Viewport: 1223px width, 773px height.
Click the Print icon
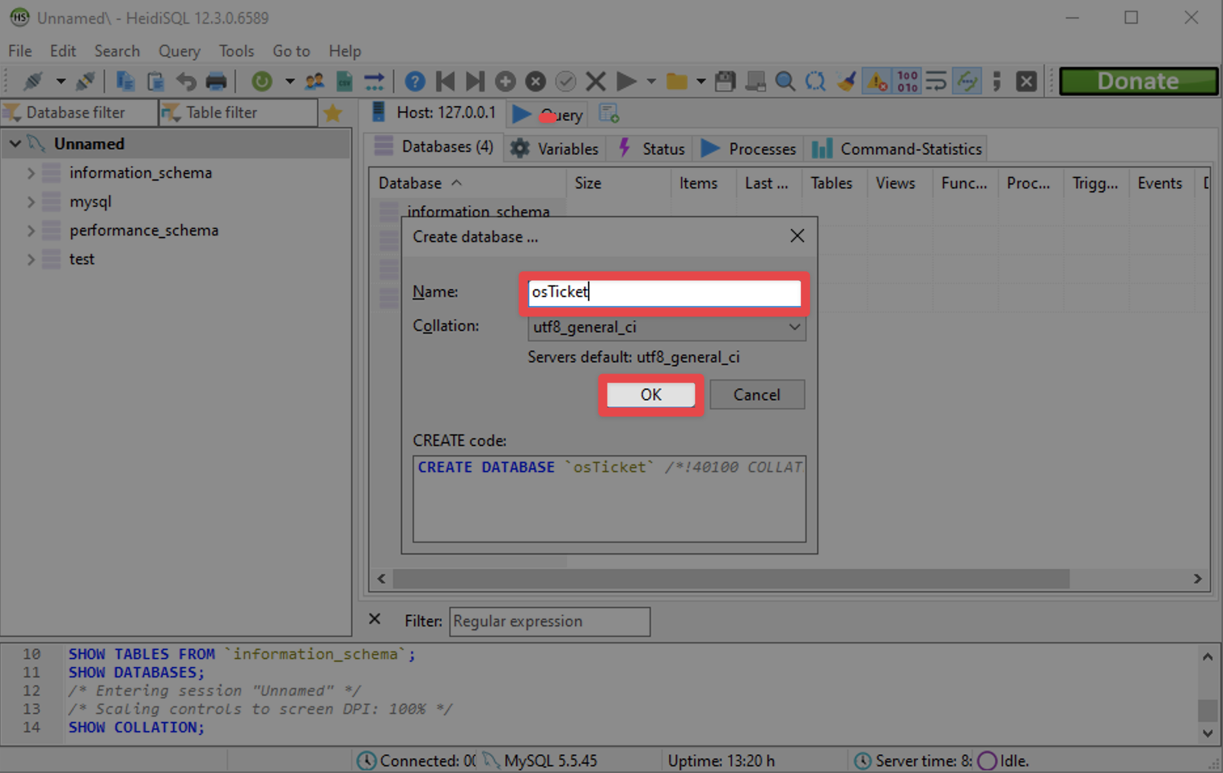pyautogui.click(x=216, y=81)
